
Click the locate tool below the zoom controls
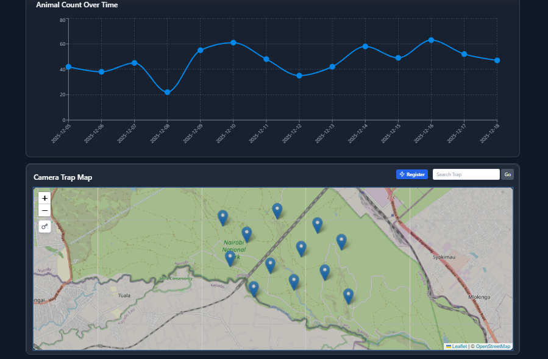click(44, 226)
